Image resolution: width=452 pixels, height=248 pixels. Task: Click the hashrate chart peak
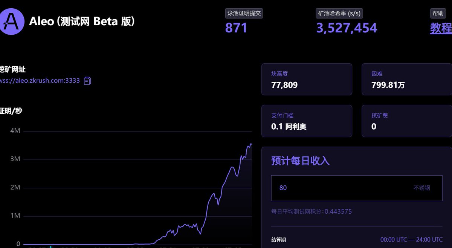[x=251, y=144]
